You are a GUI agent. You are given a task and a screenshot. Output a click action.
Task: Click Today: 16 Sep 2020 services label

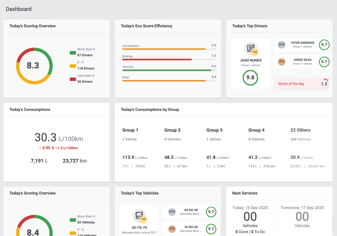pos(250,208)
